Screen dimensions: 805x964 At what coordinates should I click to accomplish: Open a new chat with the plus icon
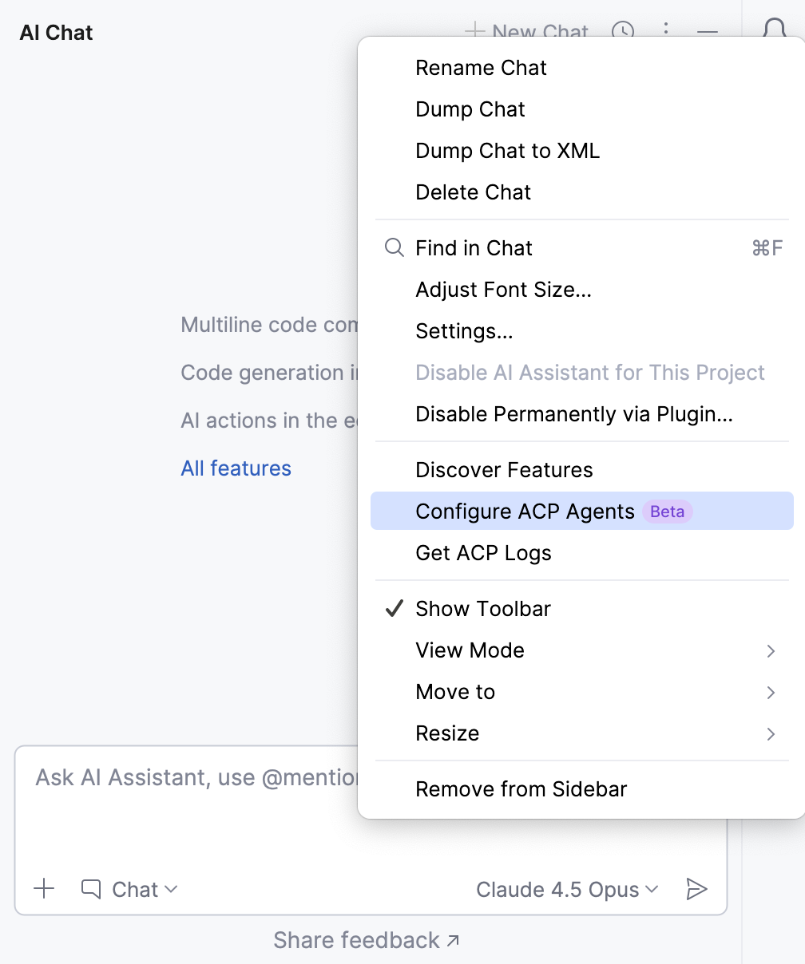click(474, 32)
